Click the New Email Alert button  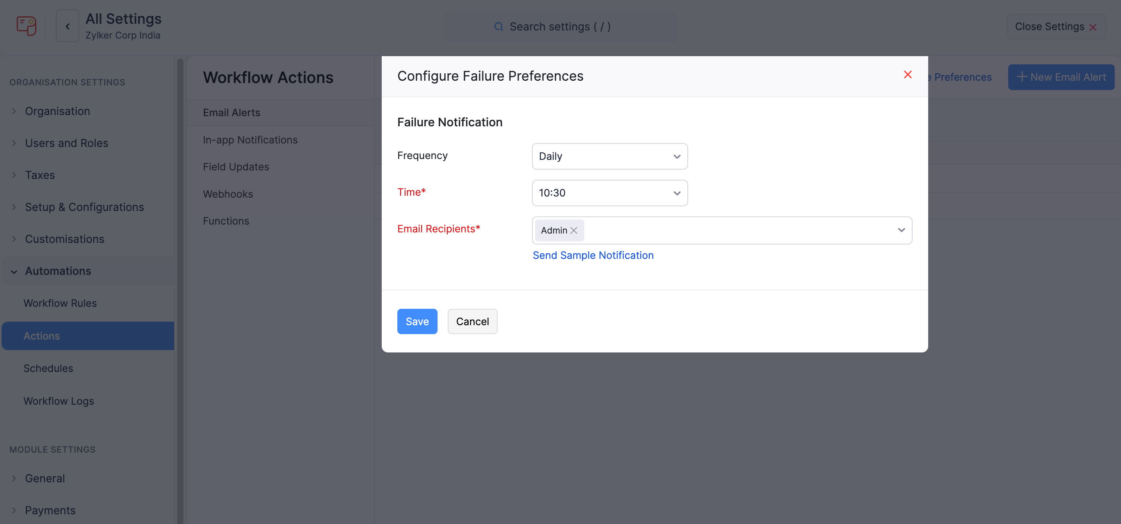coord(1061,77)
